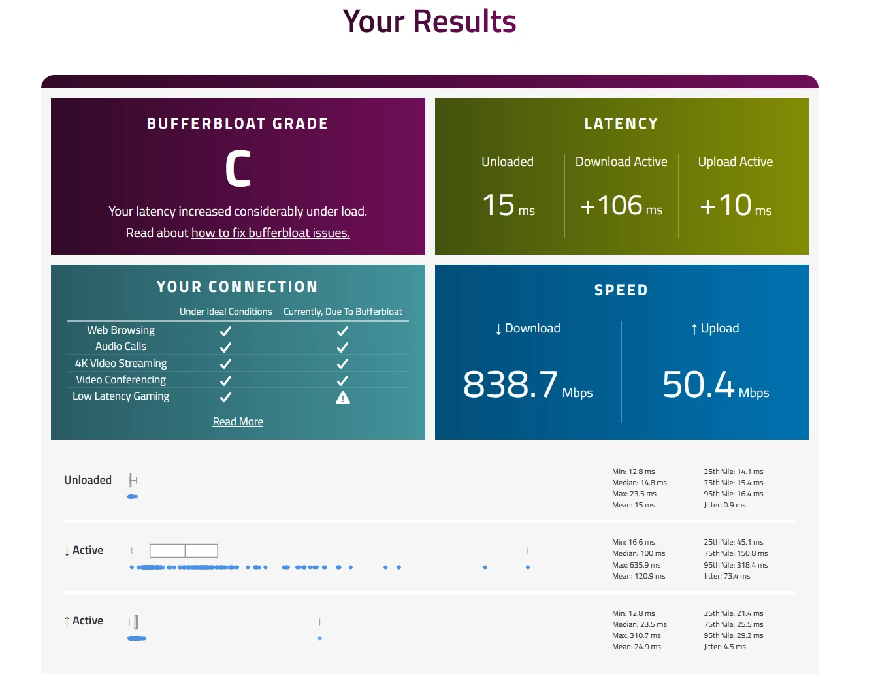893x674 pixels.
Task: Click 'Jitter: 73.4 ms' in download Active stats
Action: pos(727,576)
